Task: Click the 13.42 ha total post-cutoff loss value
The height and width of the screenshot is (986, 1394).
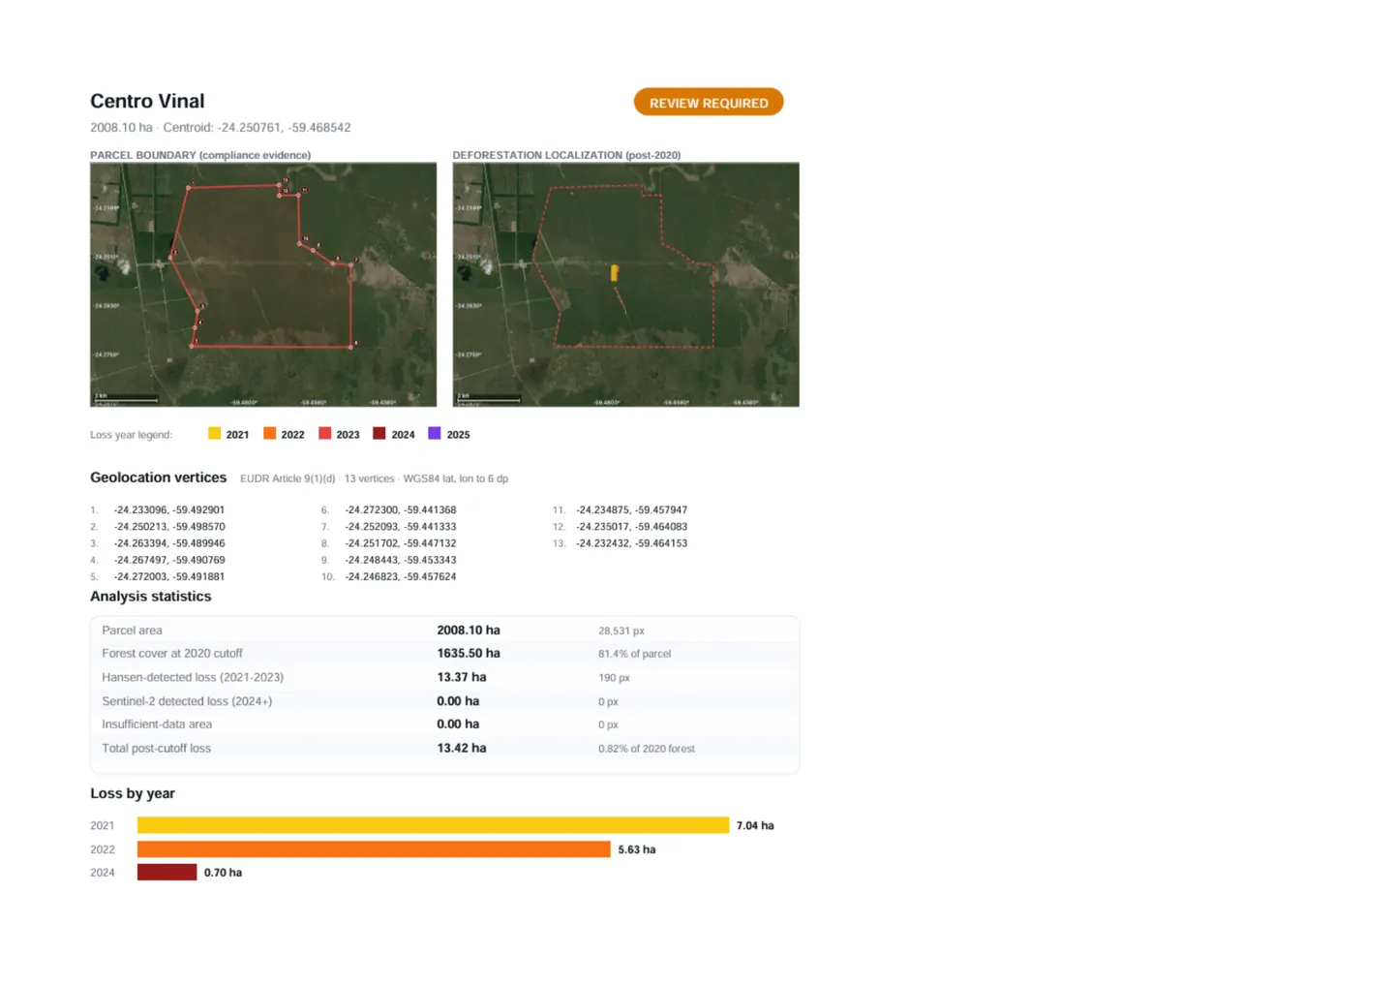Action: click(462, 748)
